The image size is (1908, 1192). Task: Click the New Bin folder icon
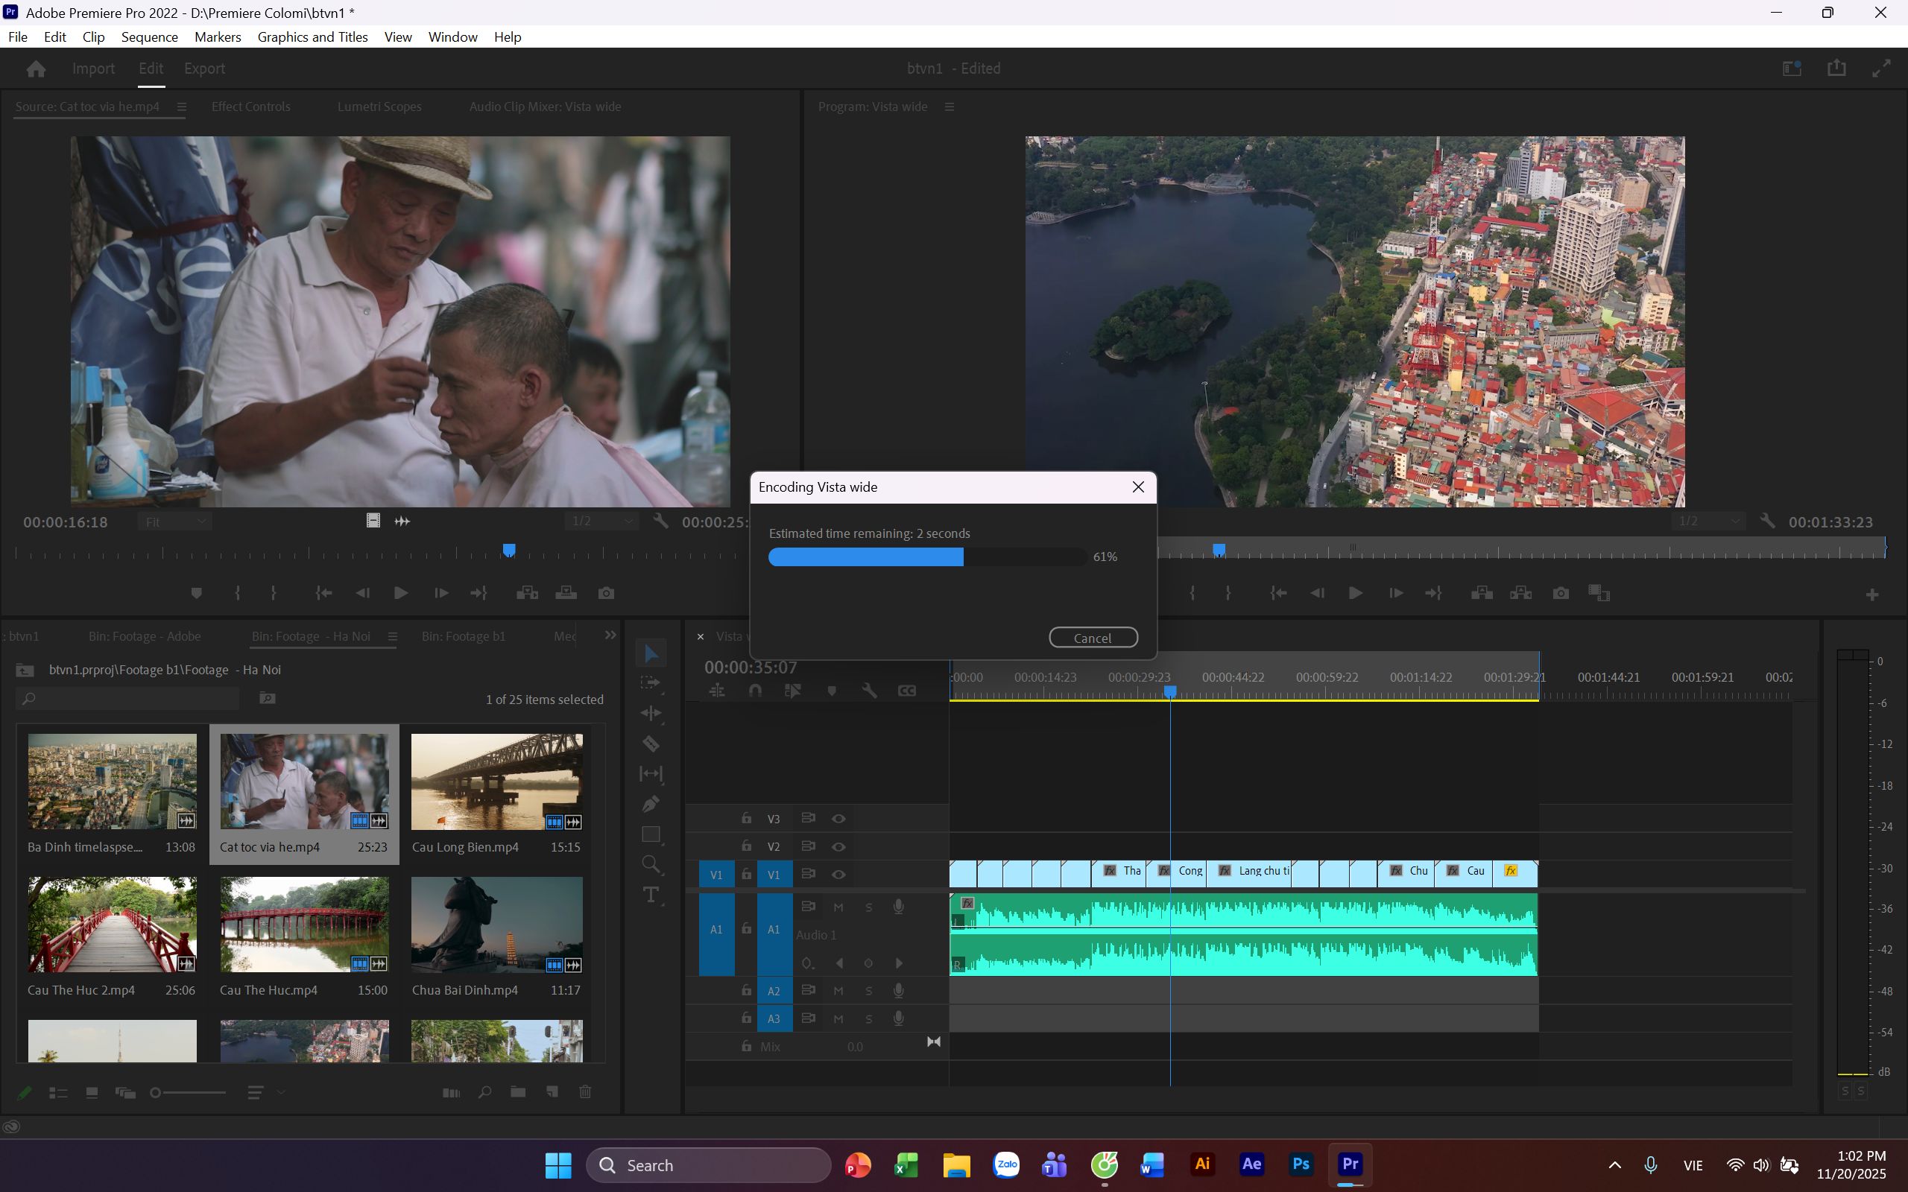coord(518,1092)
